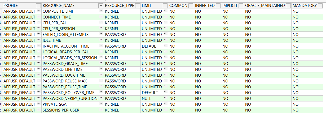This screenshot has width=326, height=116.
Task: Click ellipsis next to CONNECT_TIME's UNLIMITED limit
Action: click(x=165, y=17)
